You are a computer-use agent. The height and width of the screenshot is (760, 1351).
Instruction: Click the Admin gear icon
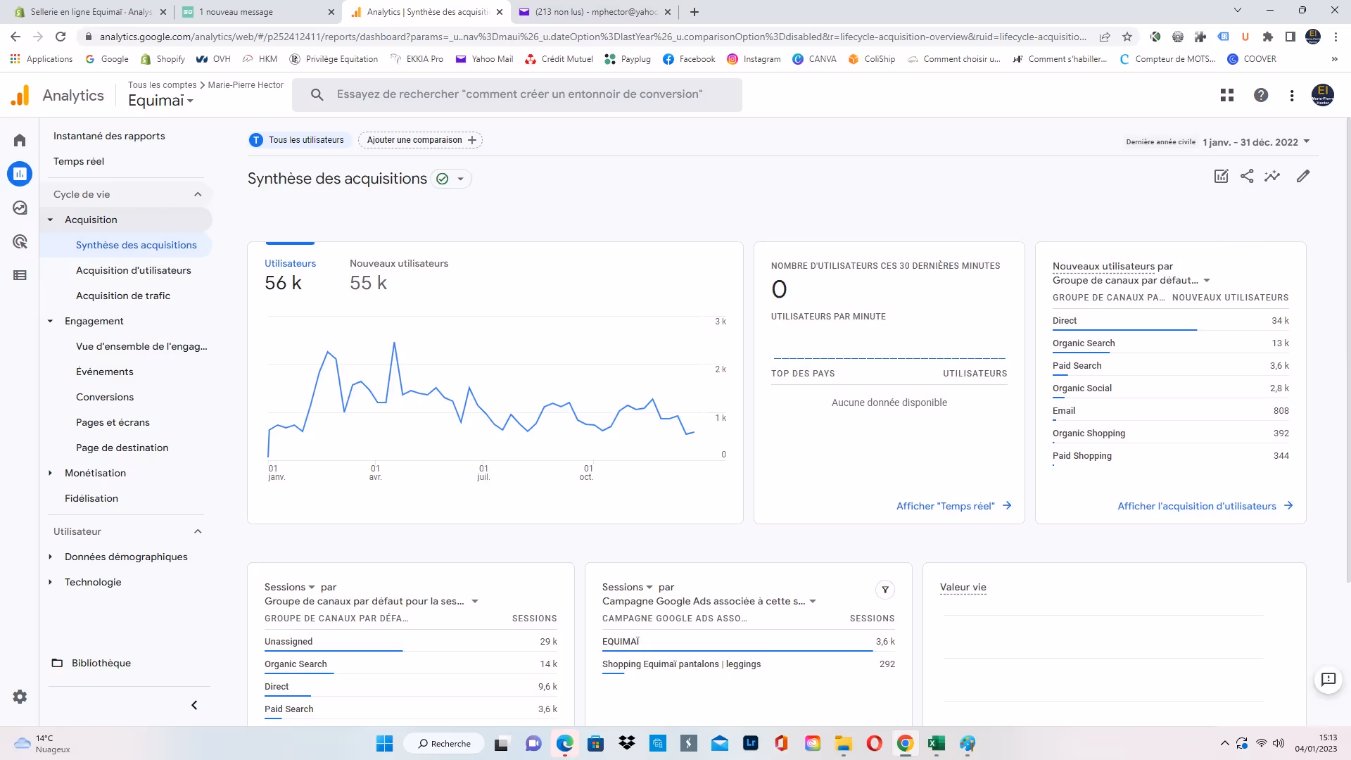(x=20, y=697)
